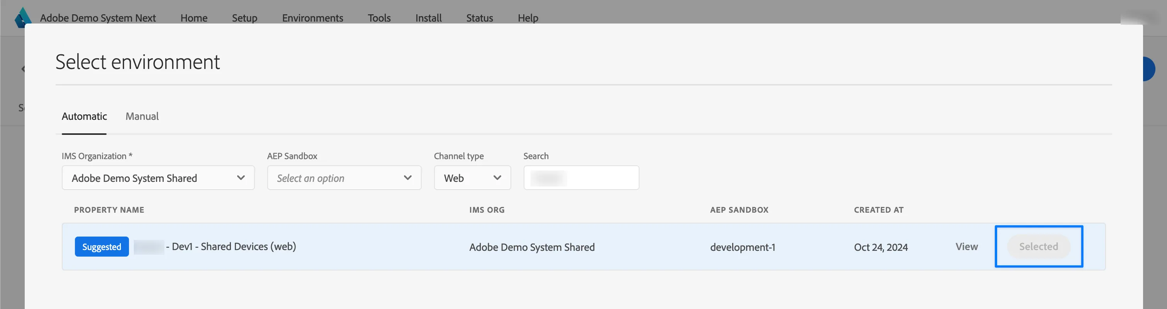
Task: Click into the Search input field
Action: click(x=581, y=178)
